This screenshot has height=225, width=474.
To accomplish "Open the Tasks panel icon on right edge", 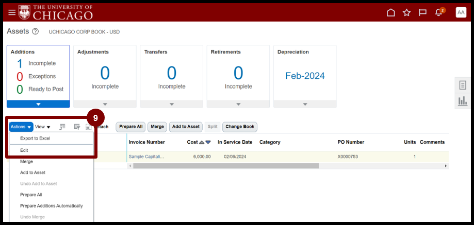I will pyautogui.click(x=463, y=85).
